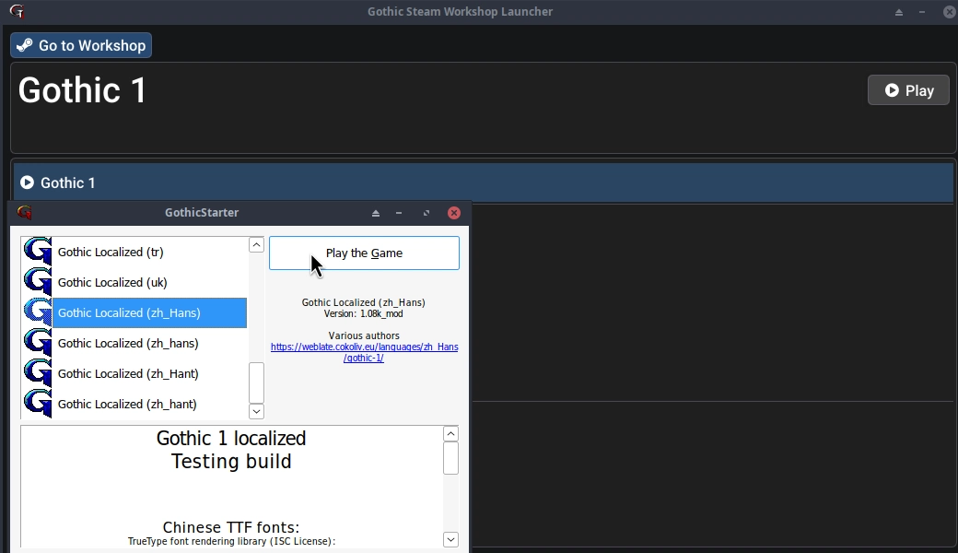Minimize the Gothic Steam Workshop Launcher window
This screenshot has width=958, height=553.
click(x=922, y=12)
